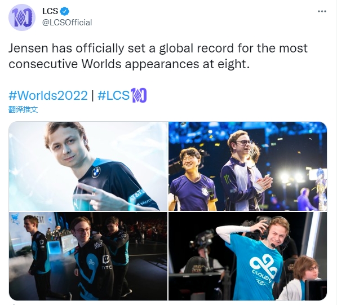Open the #LCS hashtag
337x305 pixels.
coord(114,95)
